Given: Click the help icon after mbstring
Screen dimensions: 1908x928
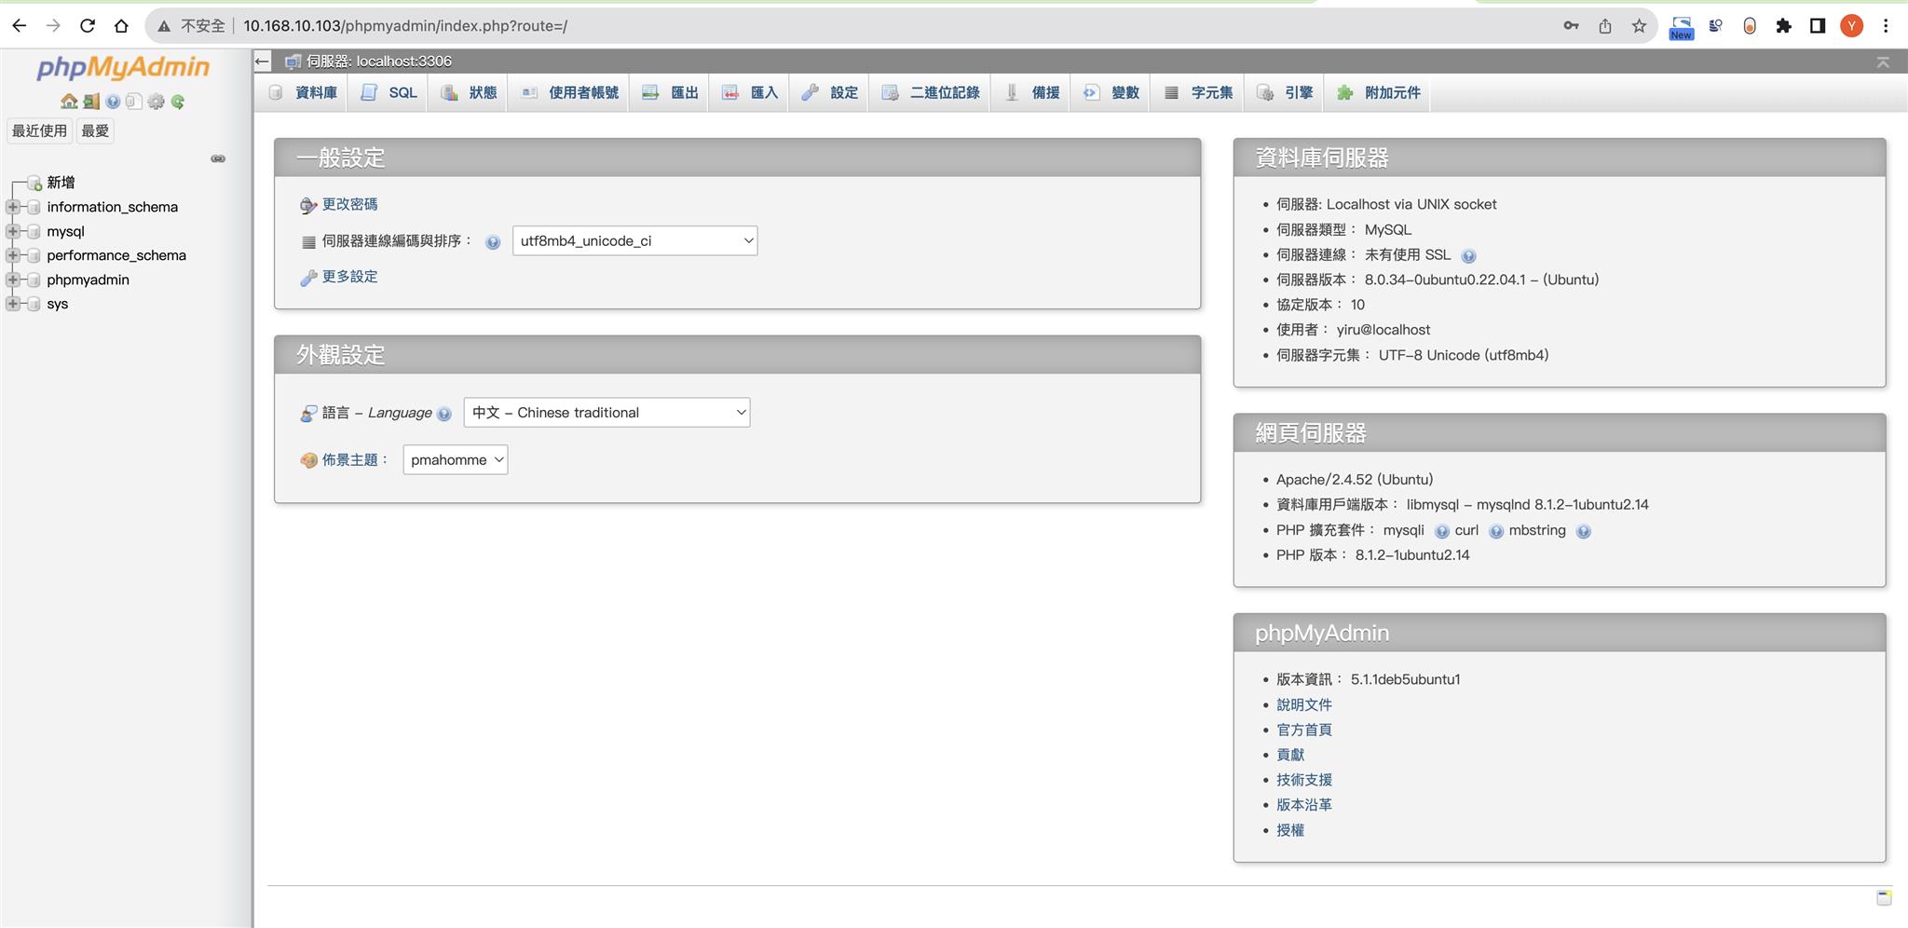Looking at the screenshot, I should click(x=1583, y=531).
